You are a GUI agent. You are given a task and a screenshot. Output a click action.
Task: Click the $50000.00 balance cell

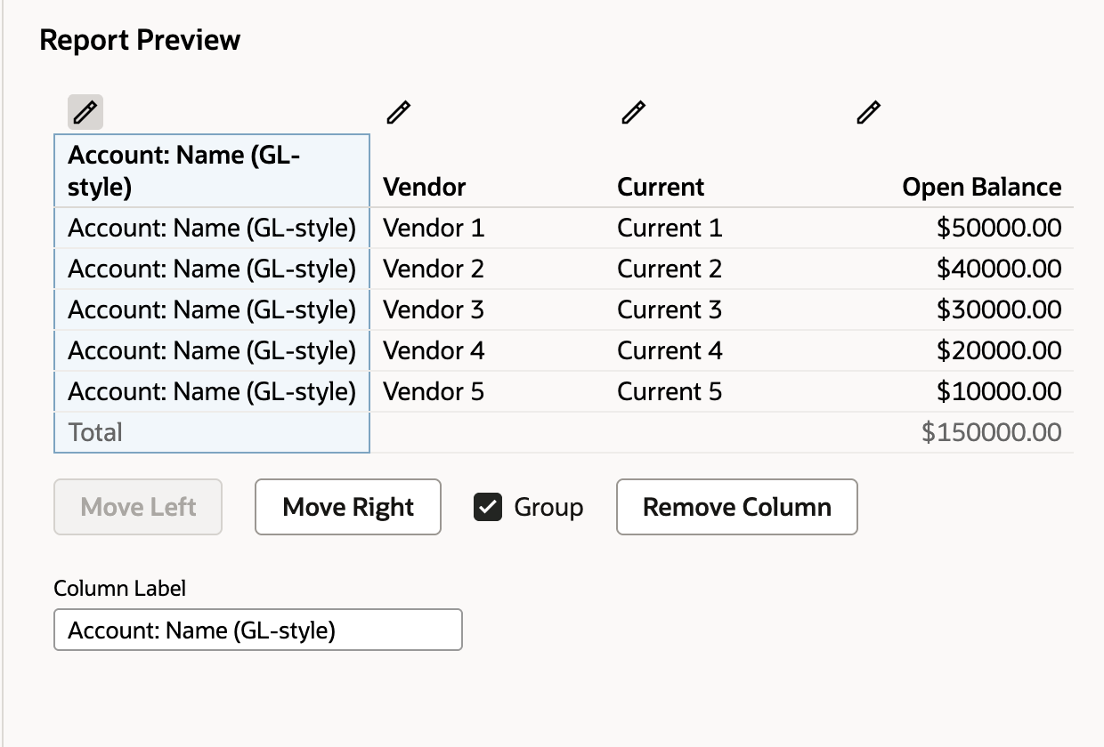(999, 228)
